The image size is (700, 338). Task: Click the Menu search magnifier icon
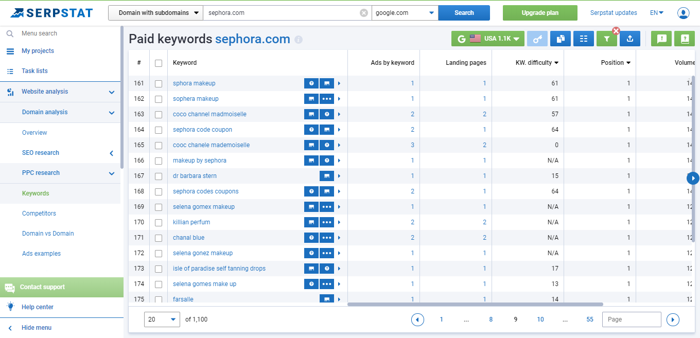pos(10,33)
